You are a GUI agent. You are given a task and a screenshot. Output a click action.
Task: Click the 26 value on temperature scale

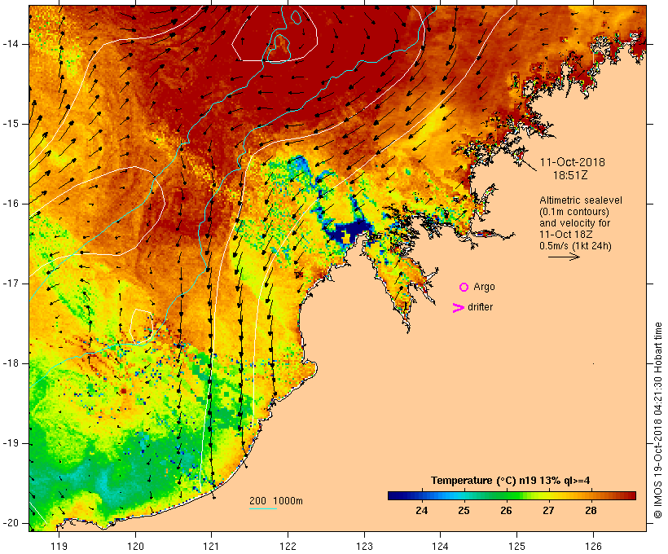[506, 511]
